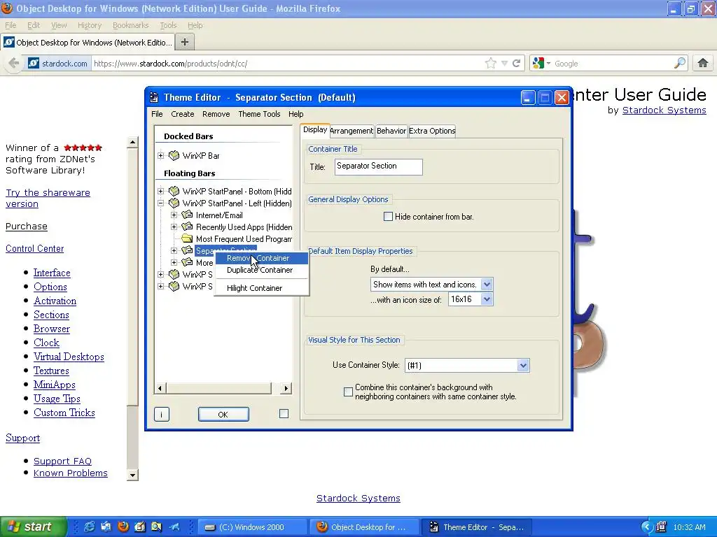
Task: Click the stardock.com site identity icon
Action: point(34,63)
